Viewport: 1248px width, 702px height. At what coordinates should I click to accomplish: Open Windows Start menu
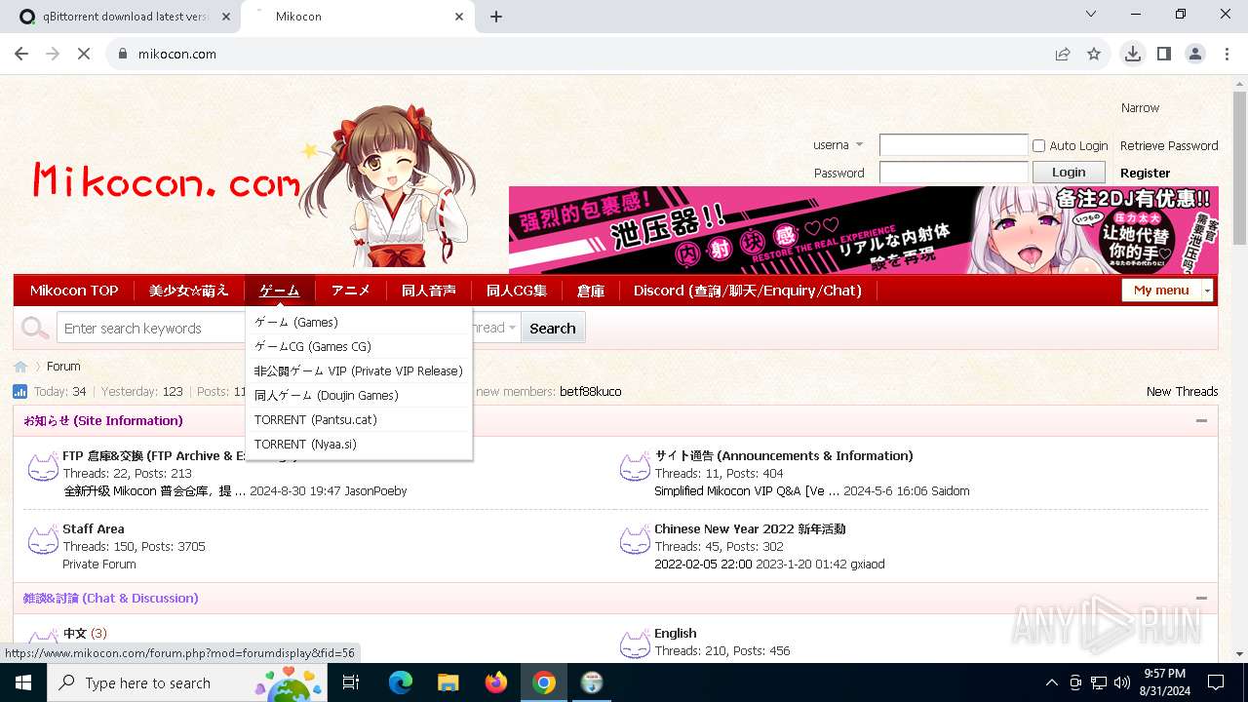(x=22, y=682)
